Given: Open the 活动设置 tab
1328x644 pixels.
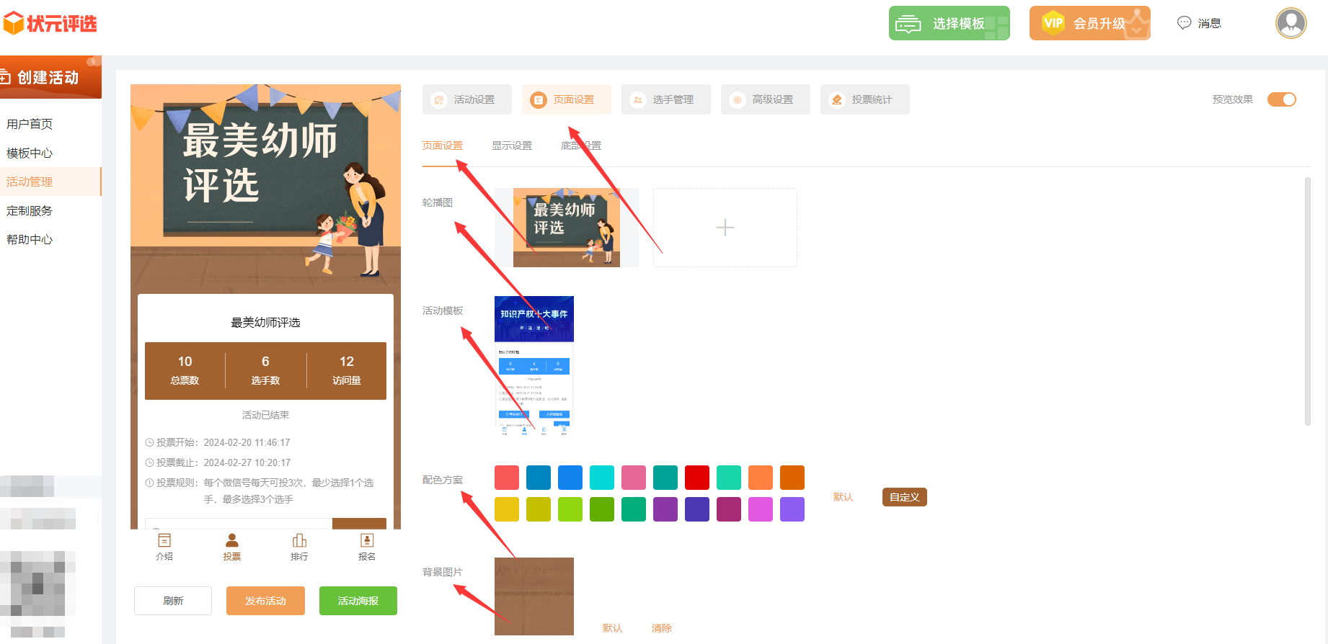Looking at the screenshot, I should [x=467, y=99].
